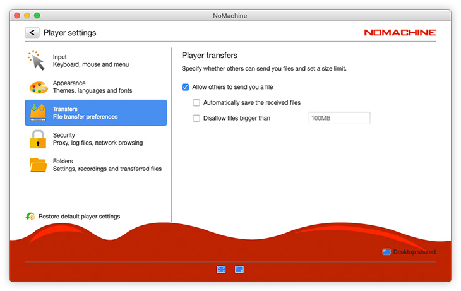Enable Automatically save the received files

click(196, 102)
